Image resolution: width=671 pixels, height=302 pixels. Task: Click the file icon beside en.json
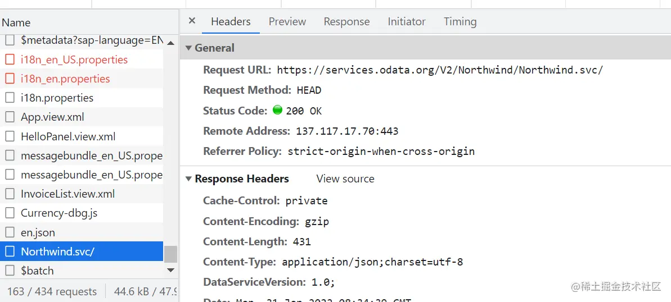[x=10, y=232]
